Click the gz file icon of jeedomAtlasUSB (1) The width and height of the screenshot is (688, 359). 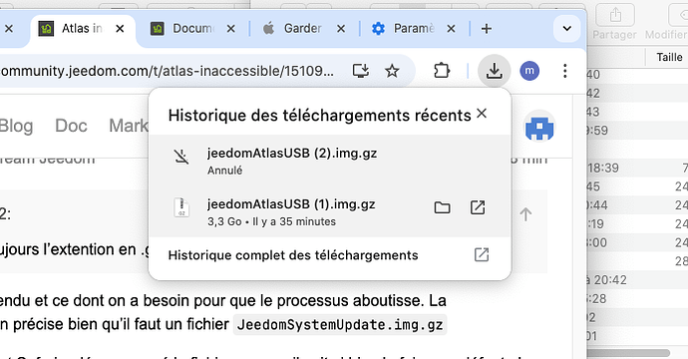pyautogui.click(x=181, y=207)
